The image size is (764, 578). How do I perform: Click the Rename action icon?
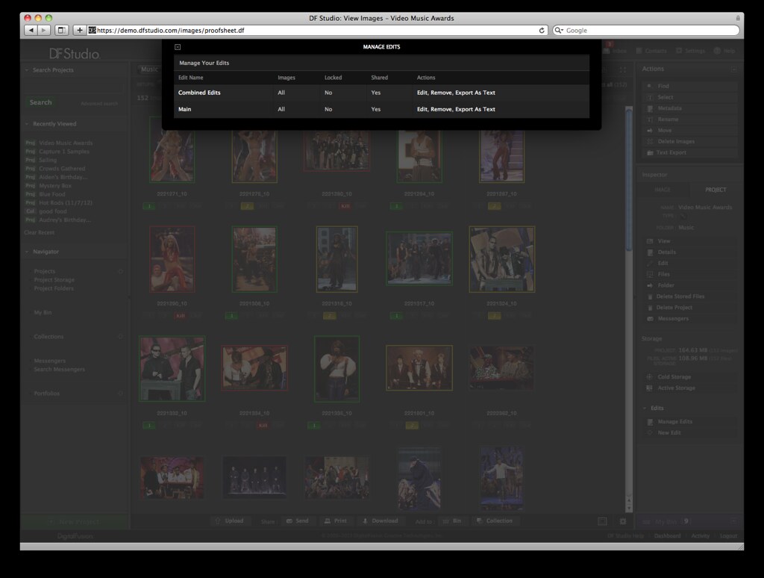pyautogui.click(x=650, y=119)
